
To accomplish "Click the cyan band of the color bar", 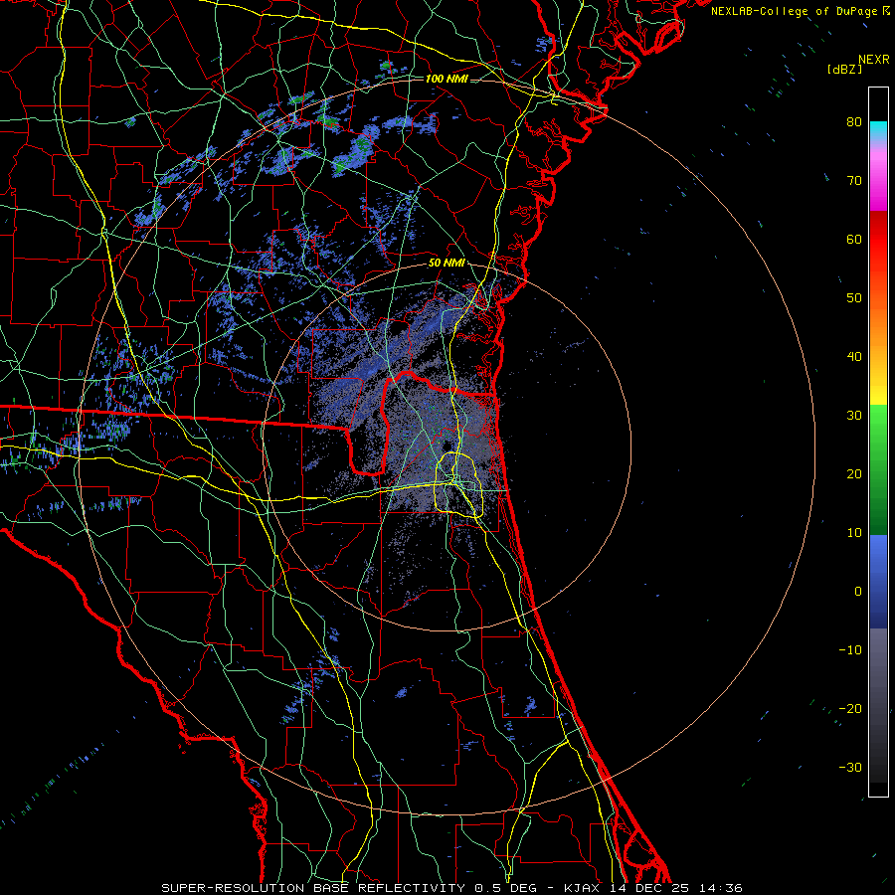I will (878, 131).
